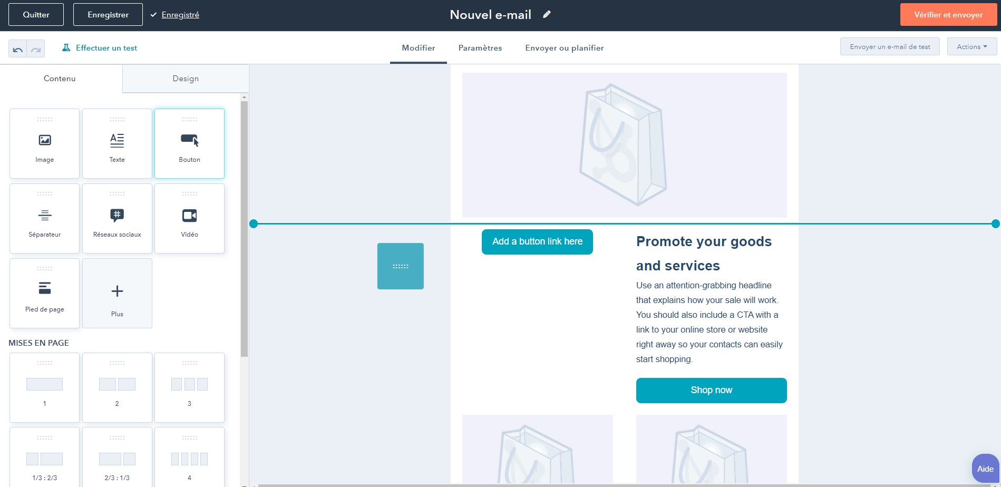This screenshot has width=1001, height=487.
Task: Expand the Plus modules tile
Action: pos(117,293)
